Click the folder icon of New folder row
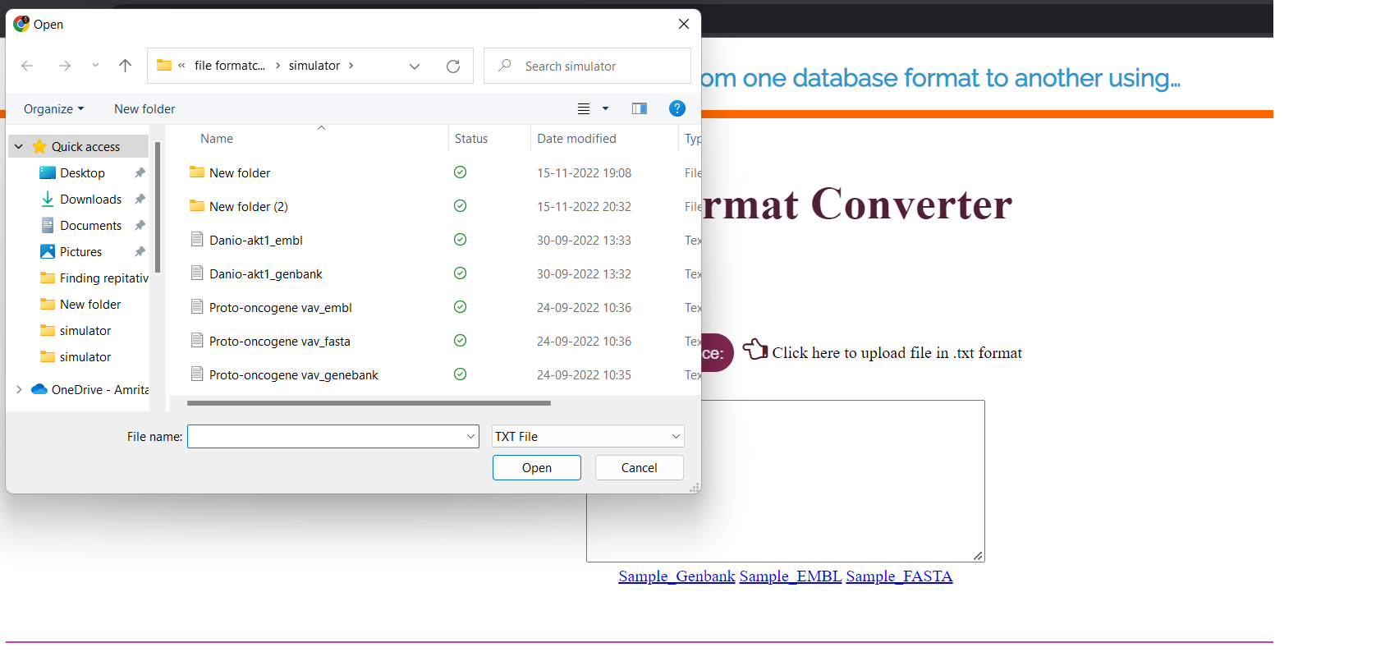The height and width of the screenshot is (661, 1376). [197, 172]
